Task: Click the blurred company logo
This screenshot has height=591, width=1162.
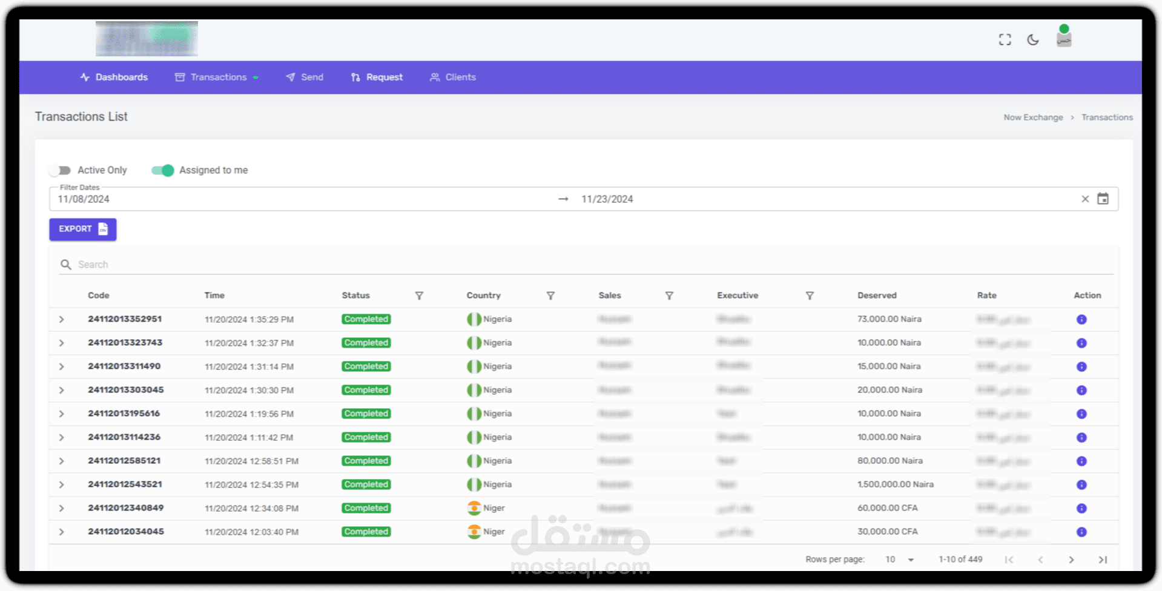Action: [147, 39]
